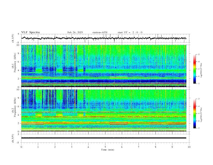Viewport: 213px width, 165px height.
Task: Select the date text "Feb. 24, 2025"
Action: (75, 32)
